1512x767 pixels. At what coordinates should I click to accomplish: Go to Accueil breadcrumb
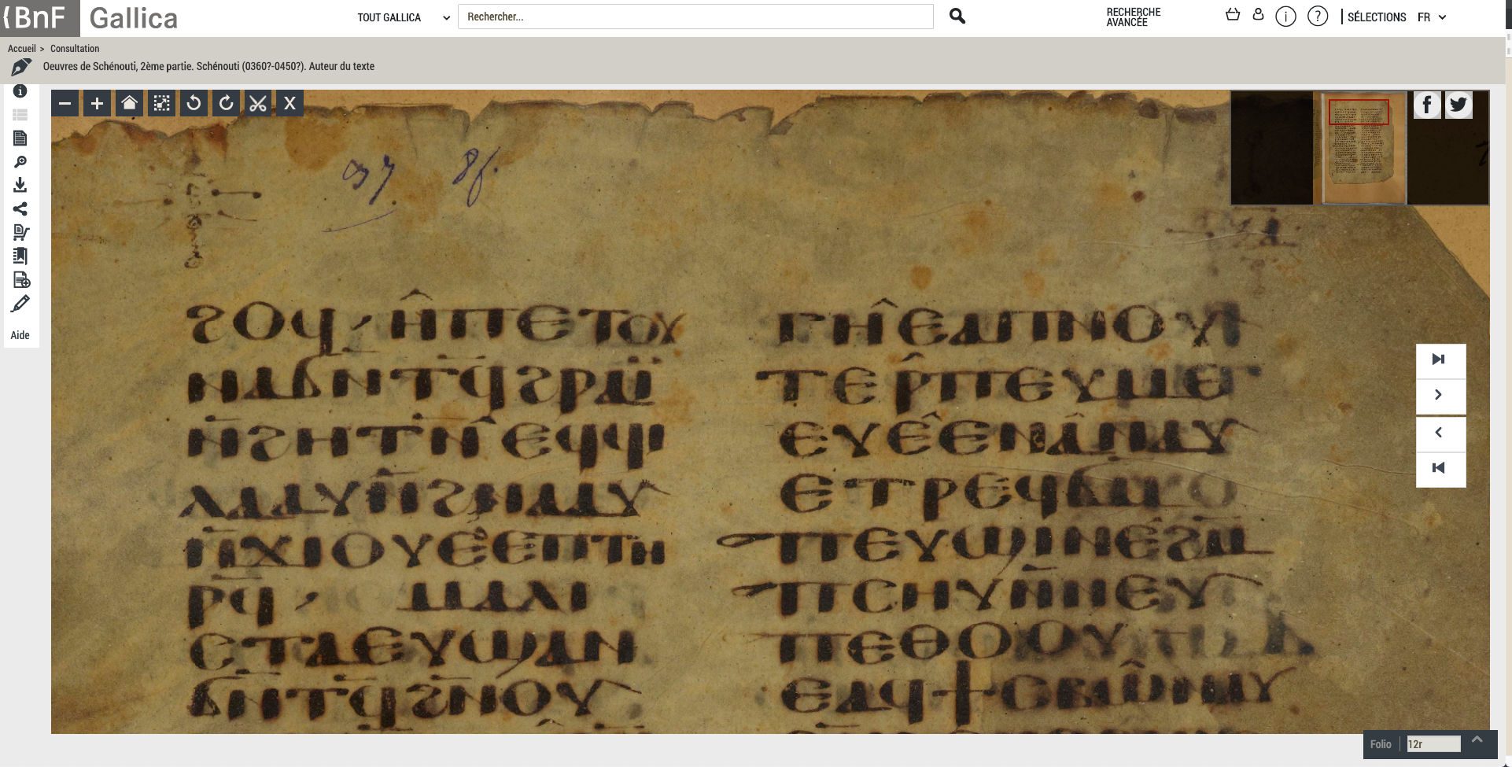pos(22,49)
